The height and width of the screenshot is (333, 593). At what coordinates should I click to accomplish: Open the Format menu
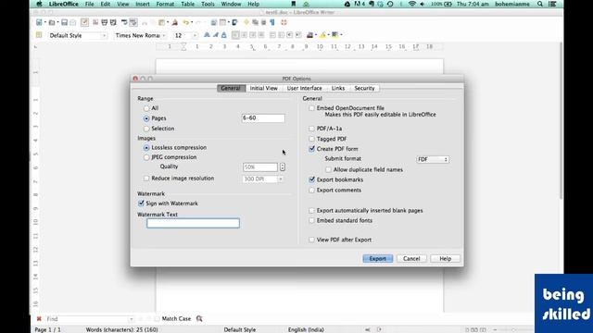(x=165, y=4)
